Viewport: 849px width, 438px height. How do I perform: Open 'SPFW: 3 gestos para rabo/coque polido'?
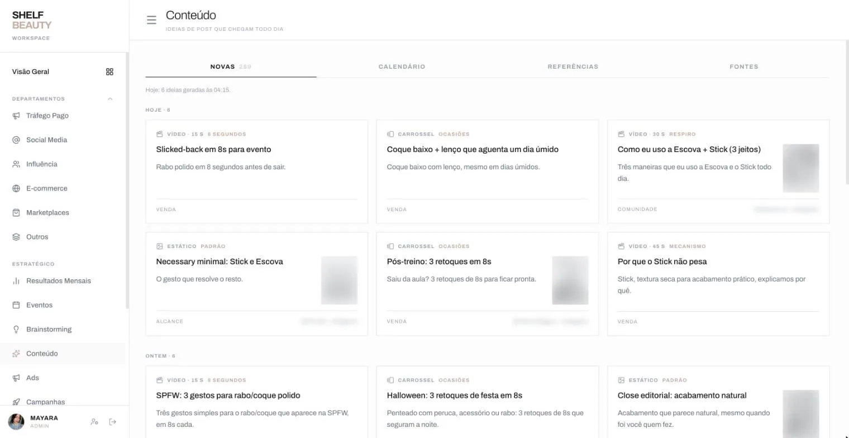click(228, 396)
